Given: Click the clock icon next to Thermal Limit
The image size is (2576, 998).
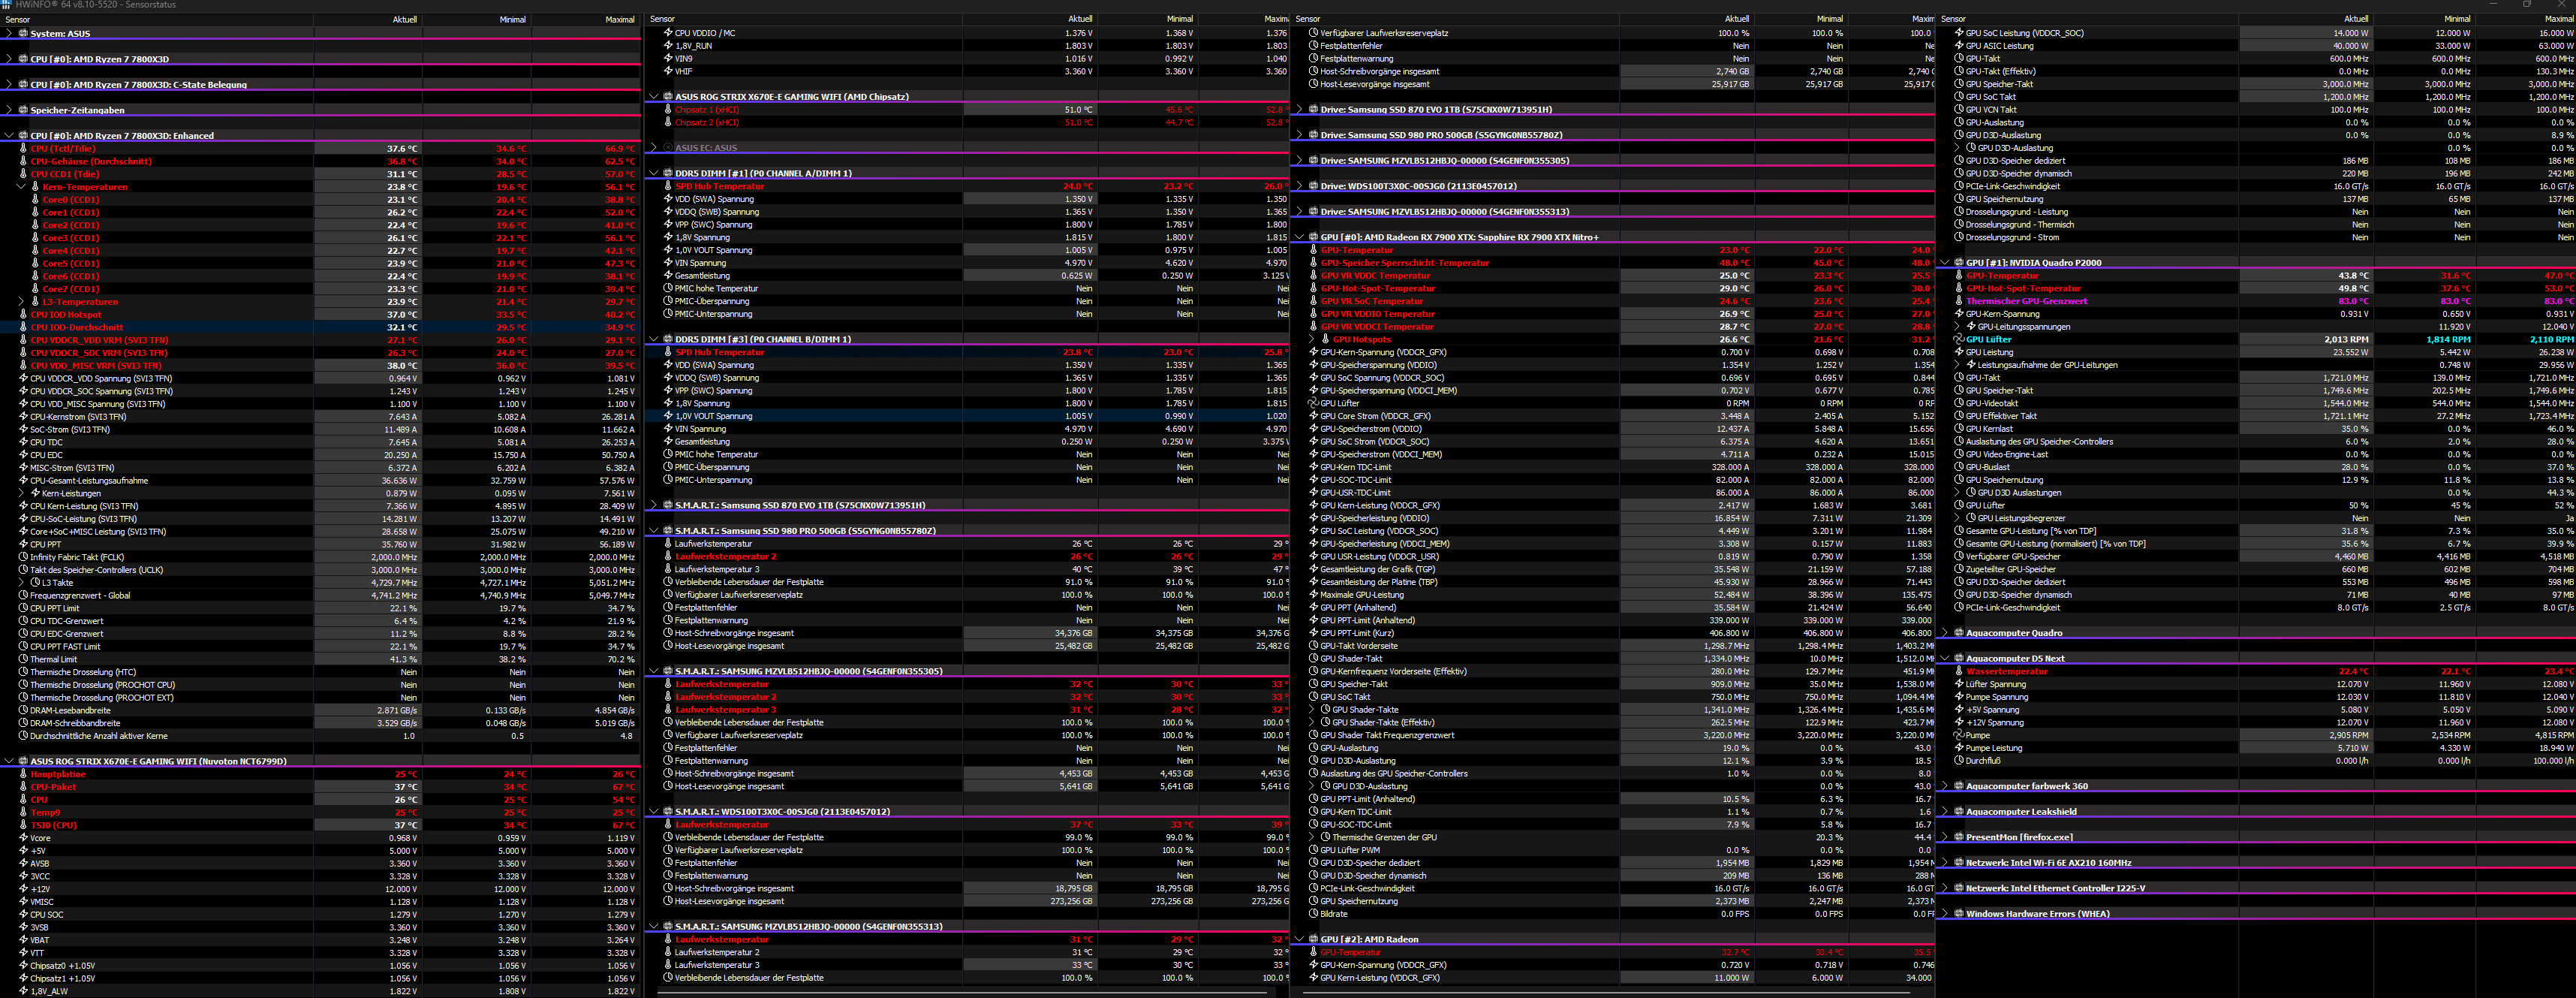Looking at the screenshot, I should tap(23, 660).
